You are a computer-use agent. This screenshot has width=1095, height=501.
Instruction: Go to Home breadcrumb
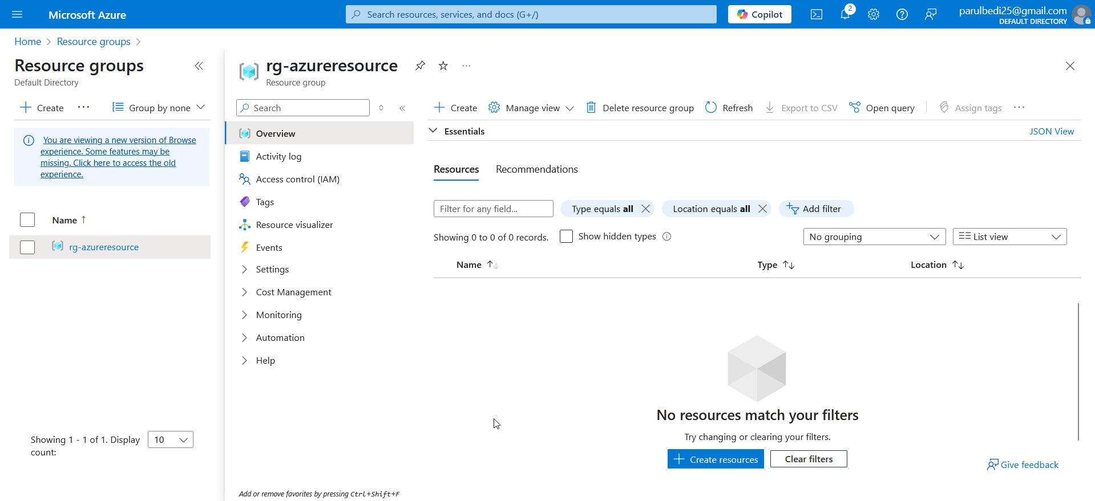pos(28,42)
